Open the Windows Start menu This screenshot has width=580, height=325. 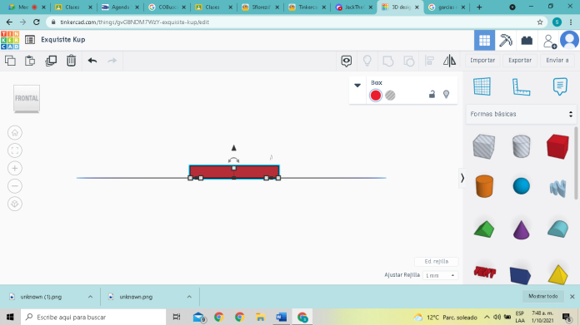[10, 317]
